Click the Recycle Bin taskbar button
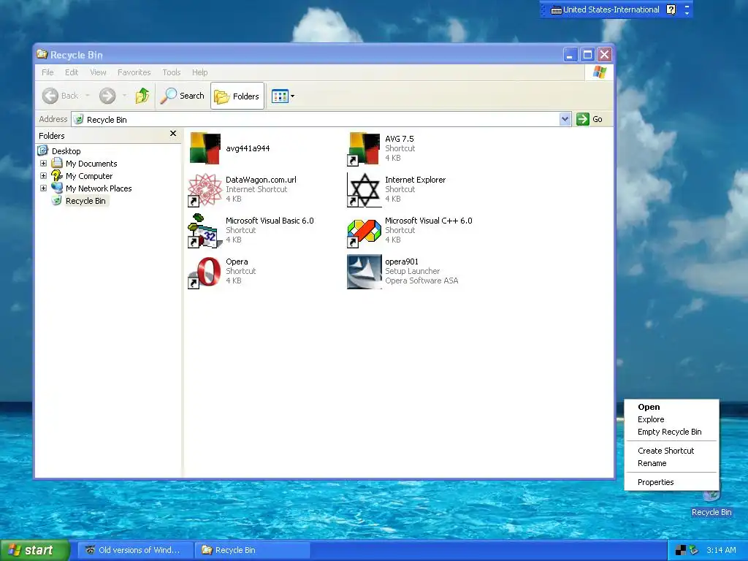Screen dimensions: 748x561 pyautogui.click(x=253, y=550)
